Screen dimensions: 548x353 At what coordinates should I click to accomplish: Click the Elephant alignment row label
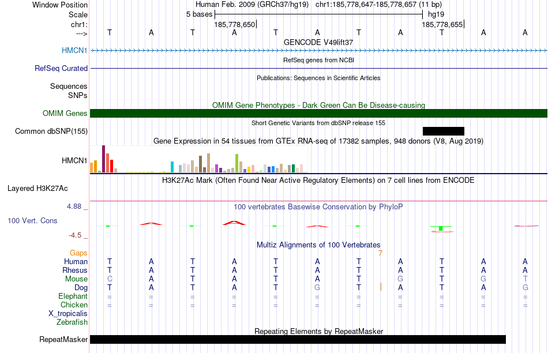[x=73, y=296]
